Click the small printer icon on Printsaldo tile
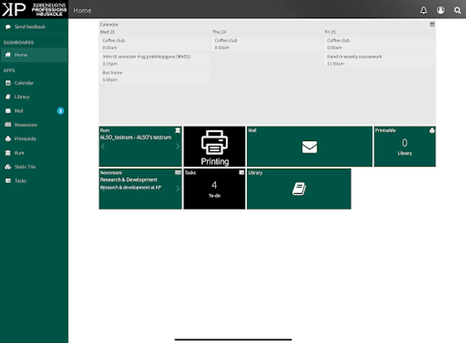 432,130
